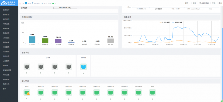The image size is (223, 102).
Task: Click the memory usage 40% icon
Action: [26, 3]
